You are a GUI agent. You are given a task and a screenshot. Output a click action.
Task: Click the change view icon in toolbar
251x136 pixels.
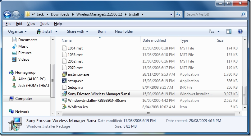tap(212, 31)
